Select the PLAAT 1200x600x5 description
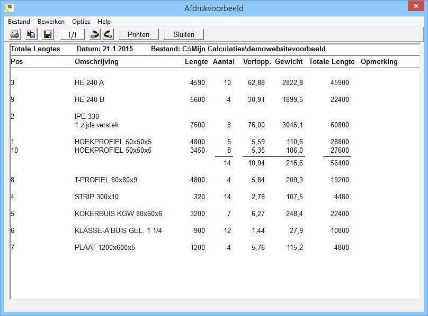The height and width of the screenshot is (316, 428). tap(105, 247)
